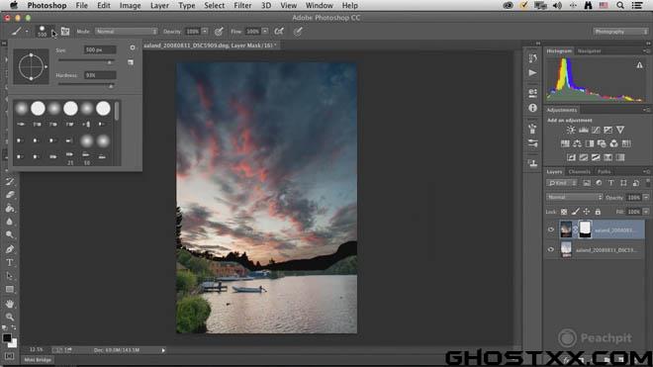Create new brush preset from picker
The height and width of the screenshot is (367, 653).
[x=131, y=62]
